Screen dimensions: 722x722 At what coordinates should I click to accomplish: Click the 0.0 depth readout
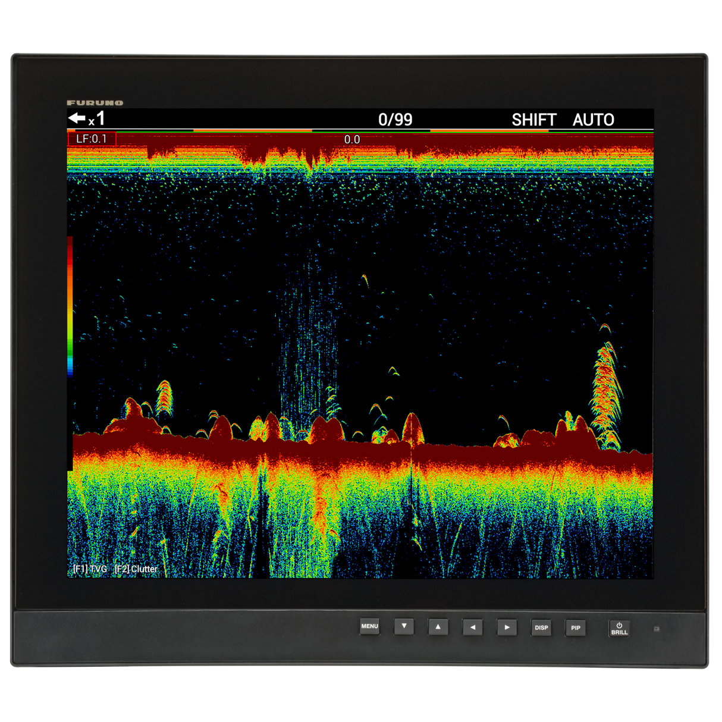tap(353, 139)
